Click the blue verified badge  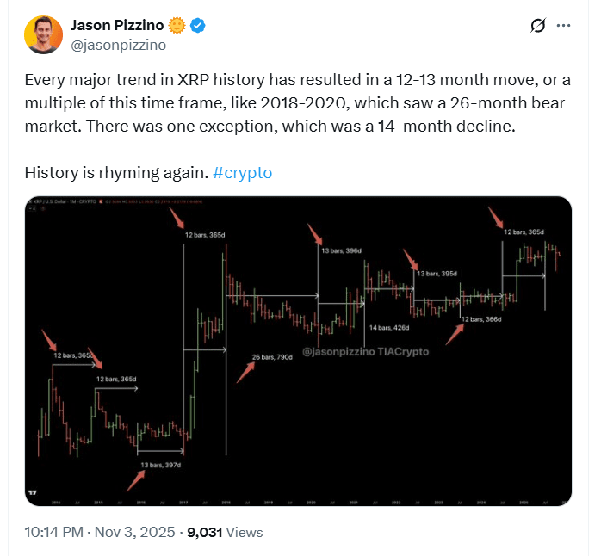pyautogui.click(x=198, y=25)
